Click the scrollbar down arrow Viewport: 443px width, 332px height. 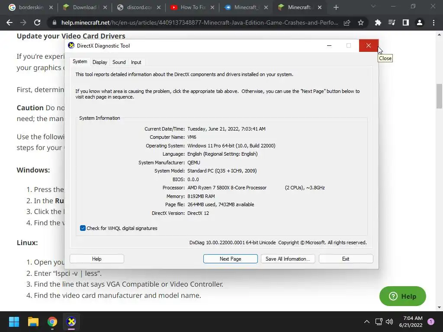(439, 307)
